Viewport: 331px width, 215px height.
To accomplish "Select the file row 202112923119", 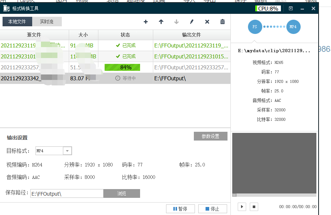I will [x=115, y=46].
